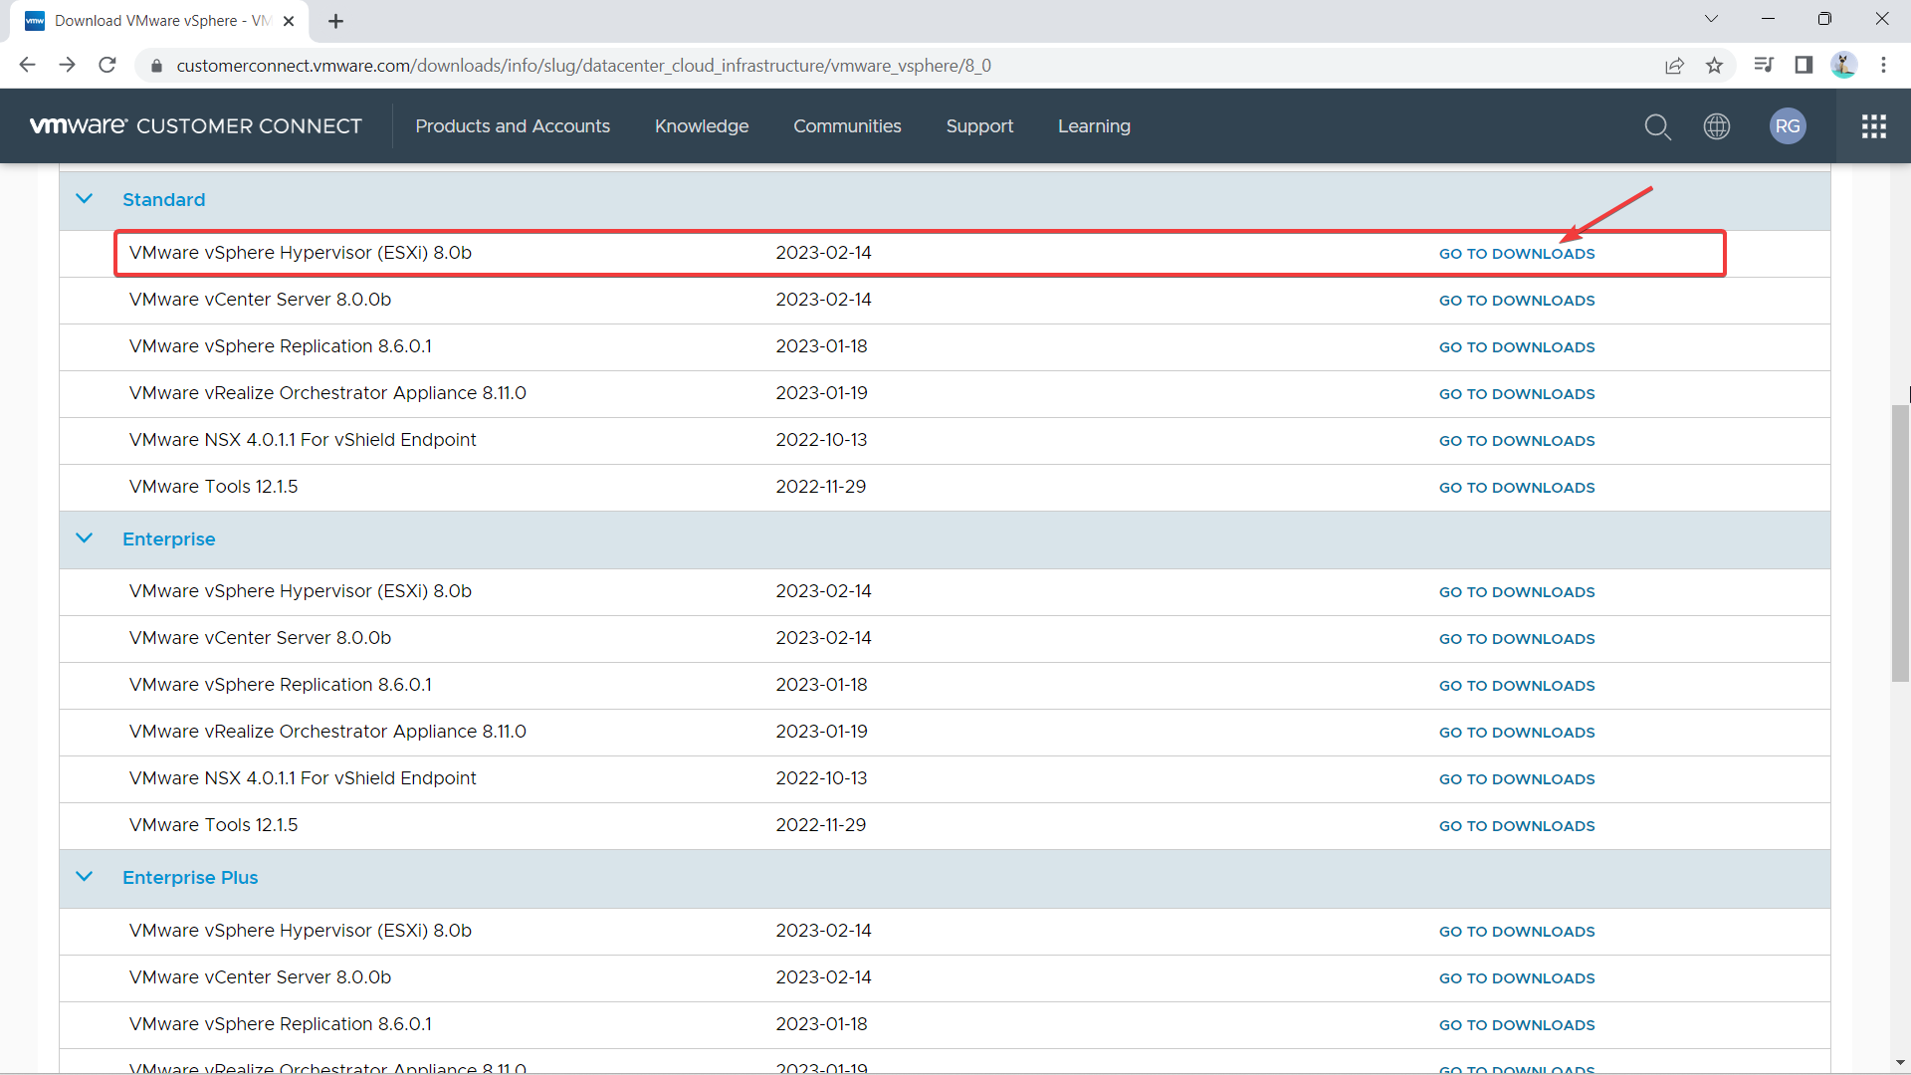Click the browser forward arrow
1911x1075 pixels.
(67, 65)
